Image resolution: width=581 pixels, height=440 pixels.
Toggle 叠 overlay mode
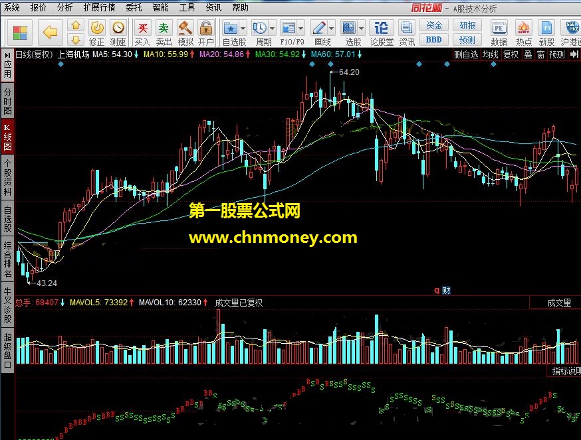click(528, 54)
